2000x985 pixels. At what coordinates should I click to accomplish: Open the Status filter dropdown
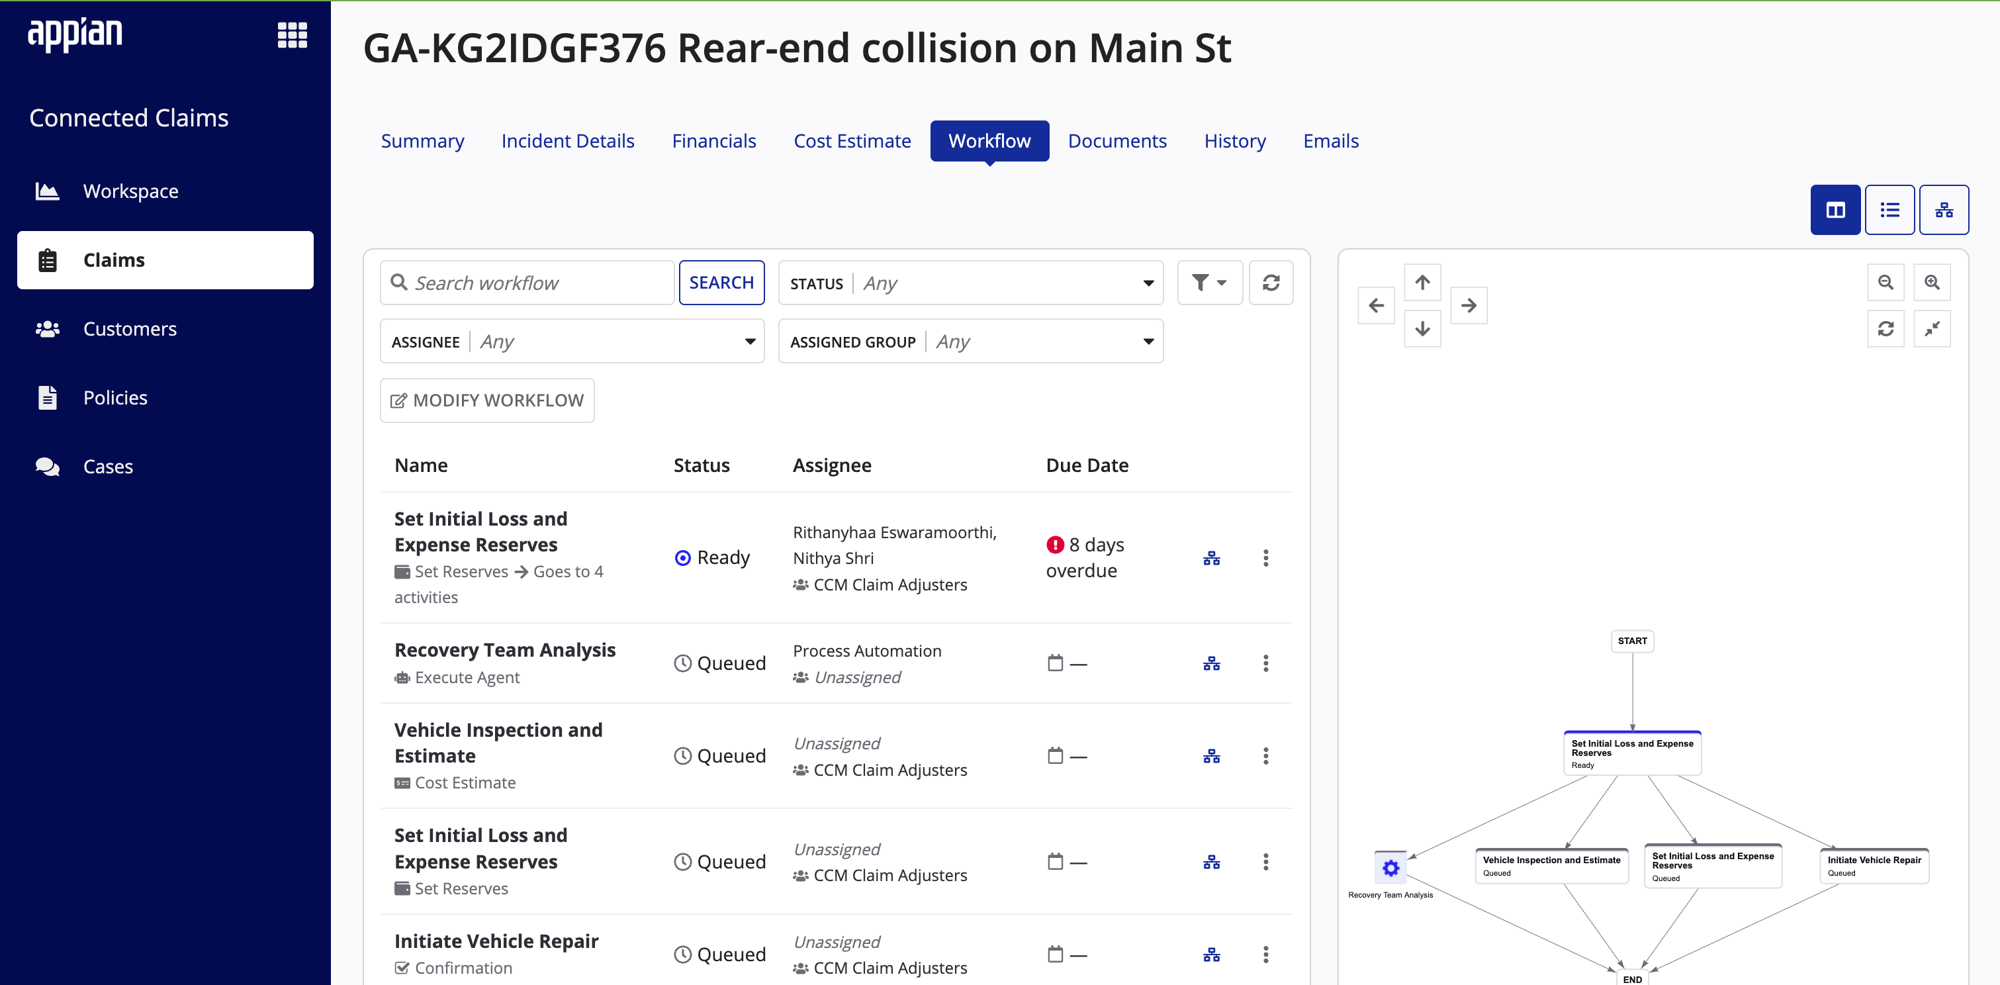click(970, 283)
